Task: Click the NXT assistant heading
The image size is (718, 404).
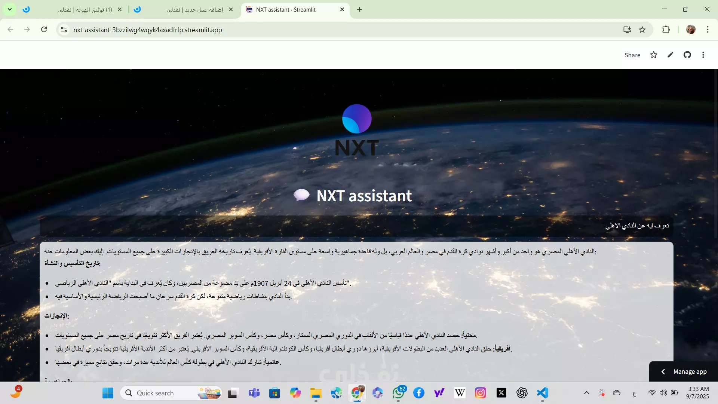Action: coord(364,196)
